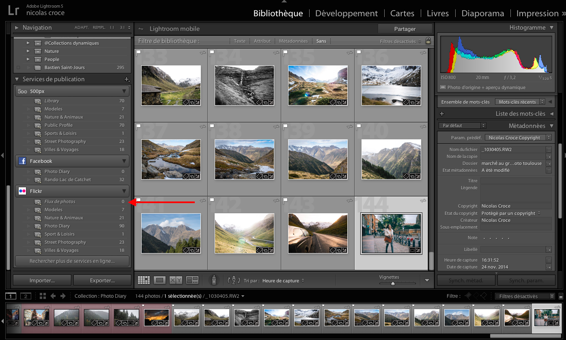Select the car on road photo thumbnail

pyautogui.click(x=318, y=233)
